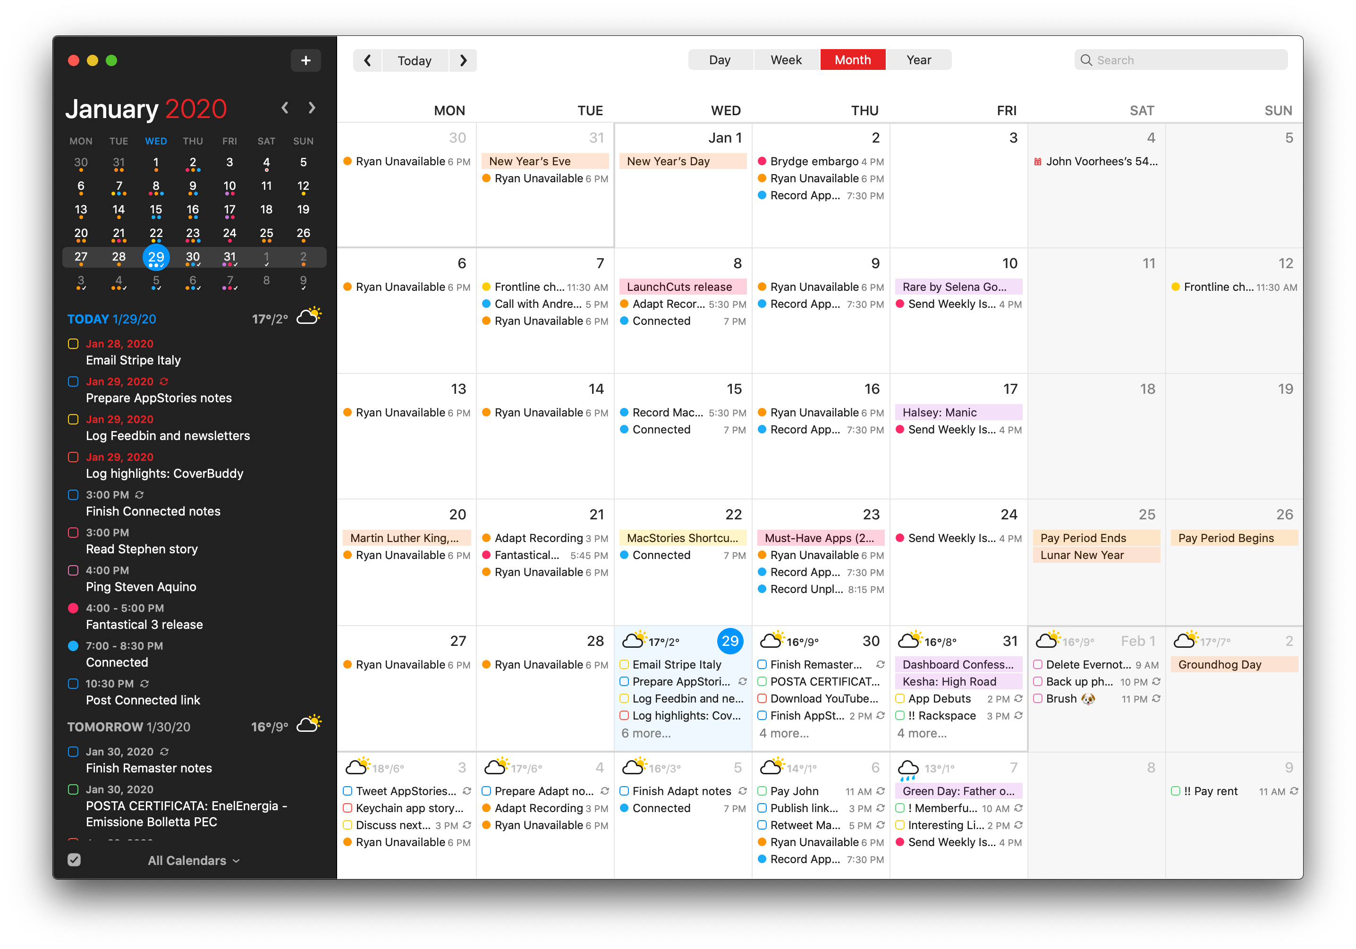Check off Post Connected link reminder

pyautogui.click(x=73, y=683)
